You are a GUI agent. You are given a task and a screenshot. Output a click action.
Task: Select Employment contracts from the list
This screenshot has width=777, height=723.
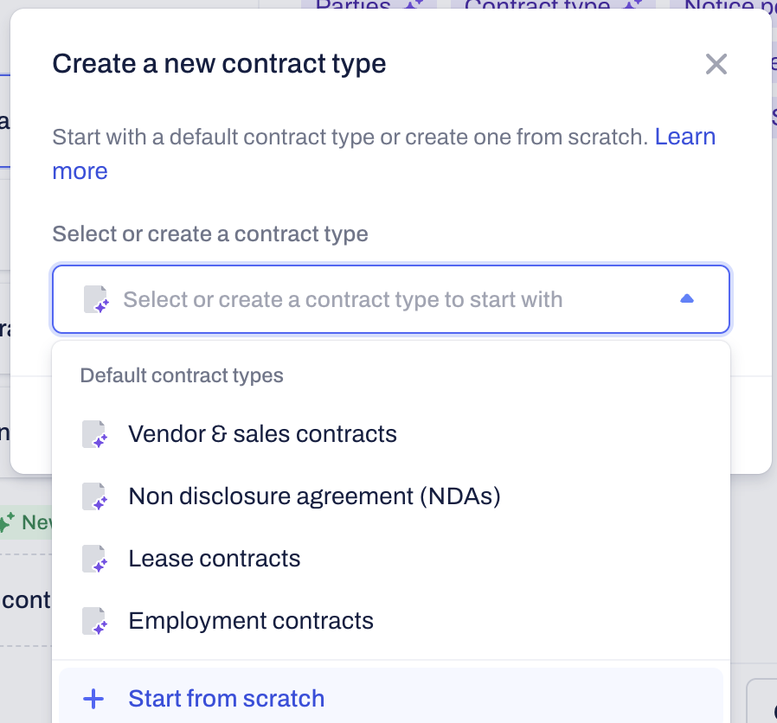point(251,621)
